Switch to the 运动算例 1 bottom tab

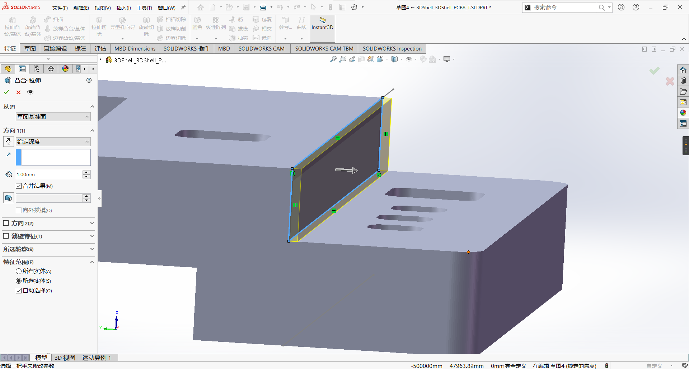tap(96, 358)
